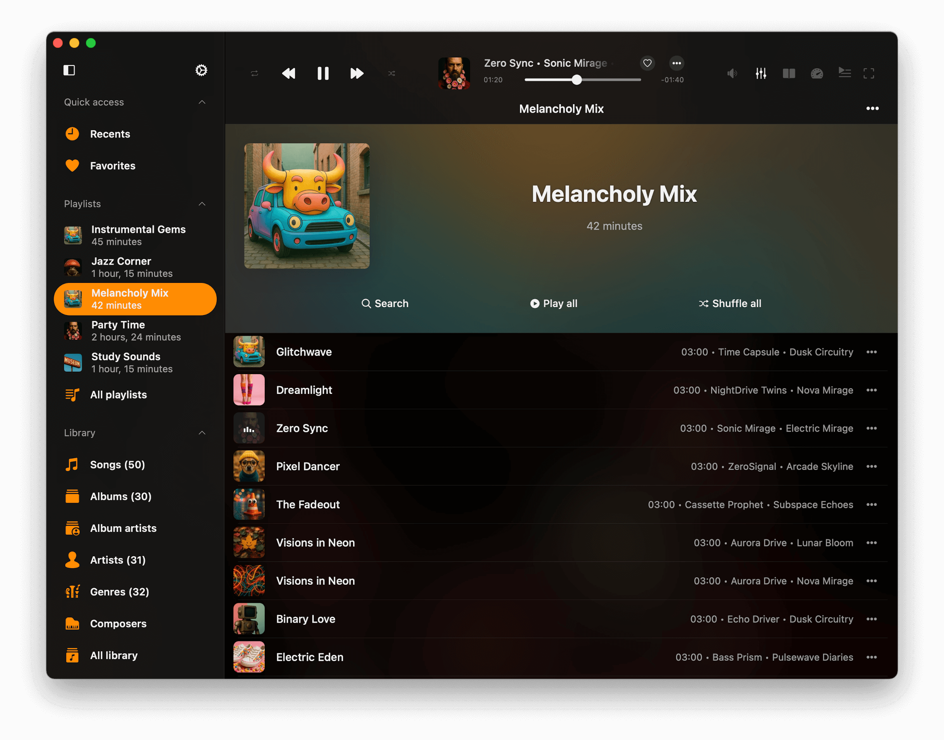The height and width of the screenshot is (740, 944).
Task: Open the equalizer sliders icon
Action: pos(761,73)
